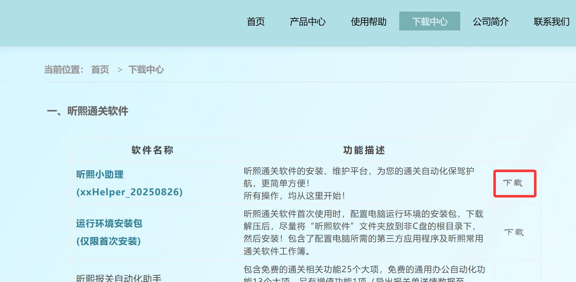Screen dimensions: 576x282
Task: Click the 昕熙报关自动化助手 software name
Action: (119, 278)
